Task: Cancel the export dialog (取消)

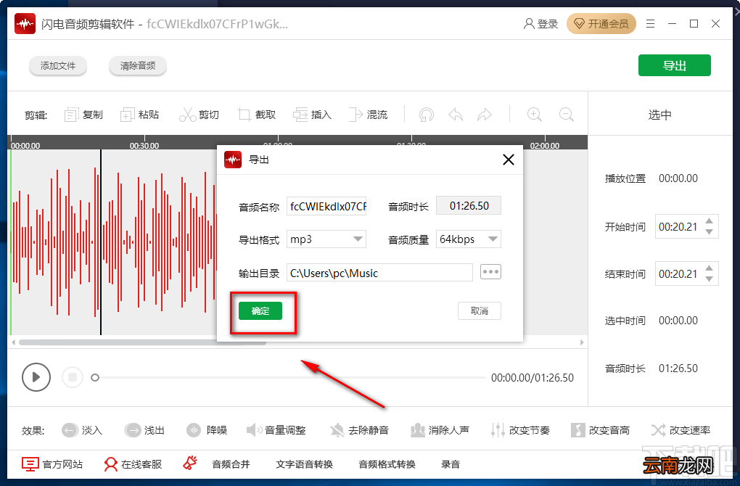Action: [x=480, y=311]
